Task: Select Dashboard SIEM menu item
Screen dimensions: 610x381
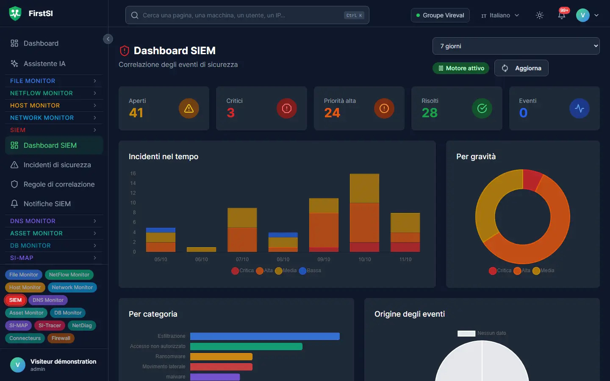Action: (x=54, y=145)
